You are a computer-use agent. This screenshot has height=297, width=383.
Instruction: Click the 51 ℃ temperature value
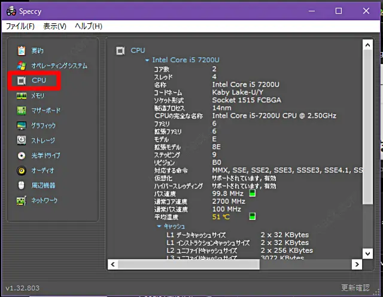coord(221,217)
